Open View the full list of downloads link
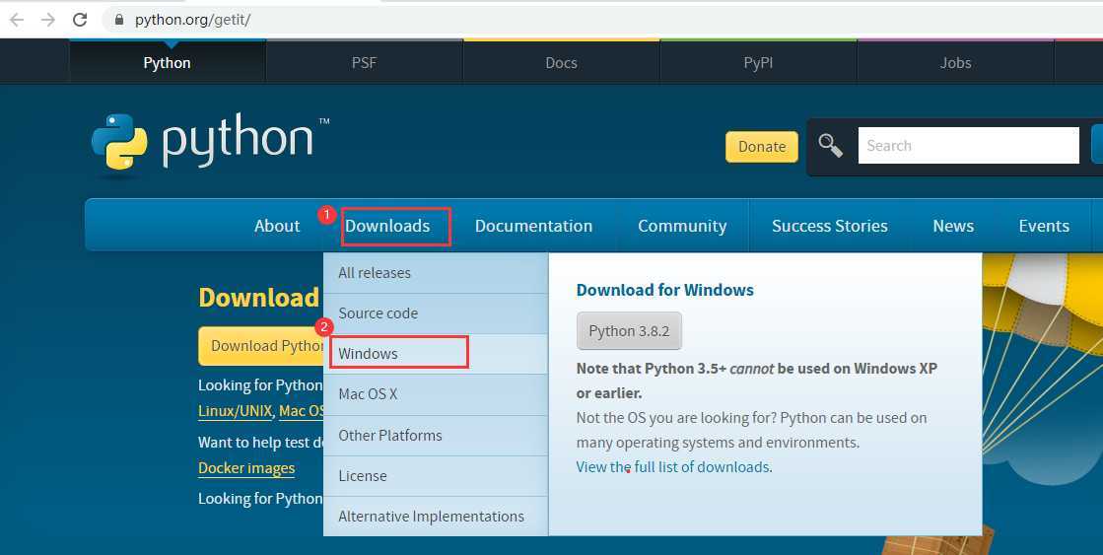The height and width of the screenshot is (555, 1103). click(x=672, y=467)
